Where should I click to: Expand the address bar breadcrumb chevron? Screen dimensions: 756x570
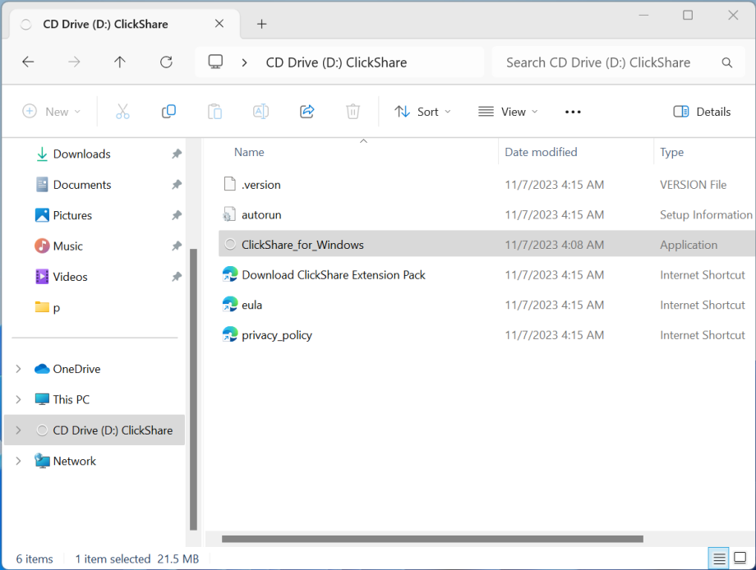click(244, 62)
